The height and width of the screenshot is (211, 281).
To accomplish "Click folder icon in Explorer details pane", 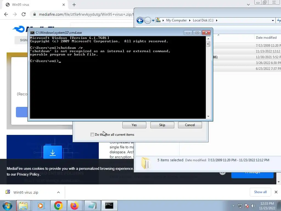I will coord(145,163).
